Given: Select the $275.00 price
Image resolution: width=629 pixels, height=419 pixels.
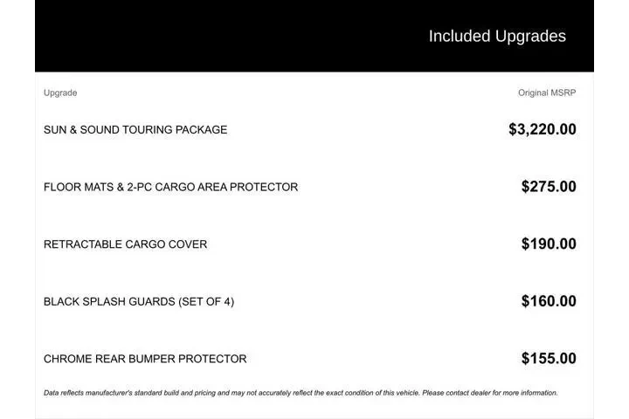Looking at the screenshot, I should 549,187.
